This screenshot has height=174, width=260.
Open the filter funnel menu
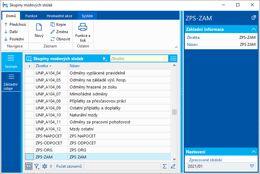[37, 166]
